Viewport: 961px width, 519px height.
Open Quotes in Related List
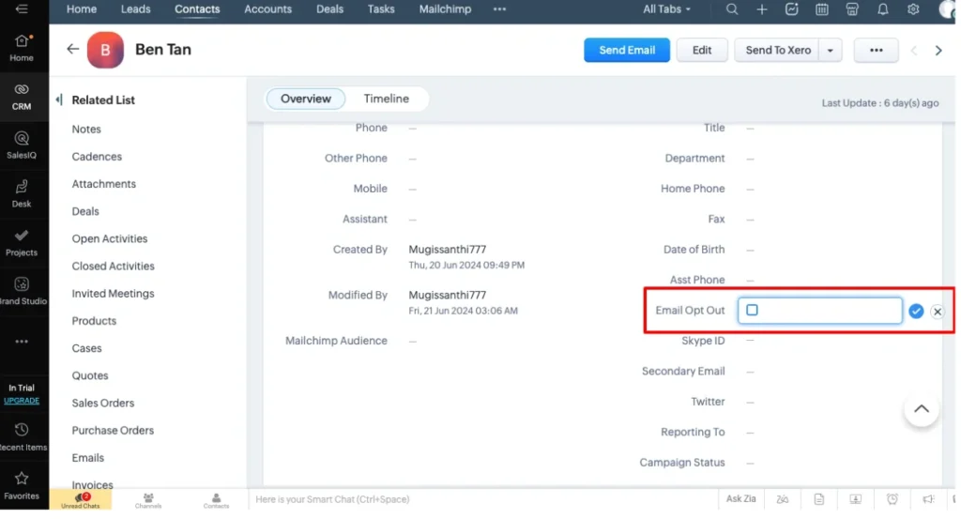tap(90, 375)
